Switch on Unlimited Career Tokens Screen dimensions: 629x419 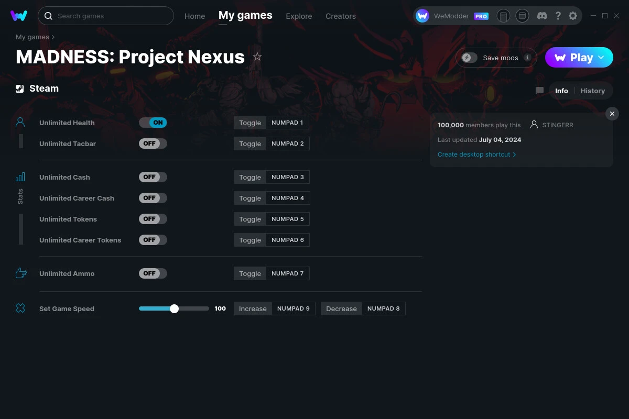click(x=153, y=239)
